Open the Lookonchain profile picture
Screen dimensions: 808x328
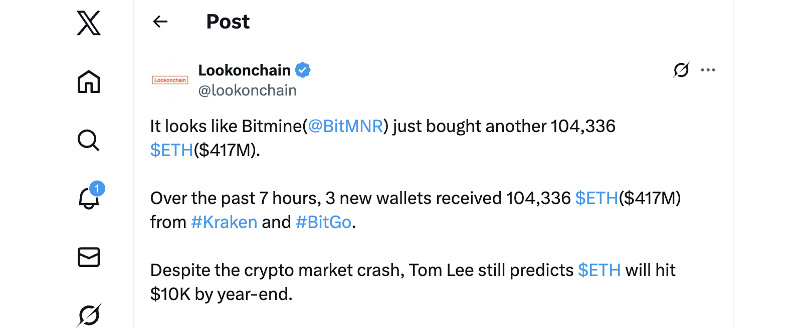[170, 80]
